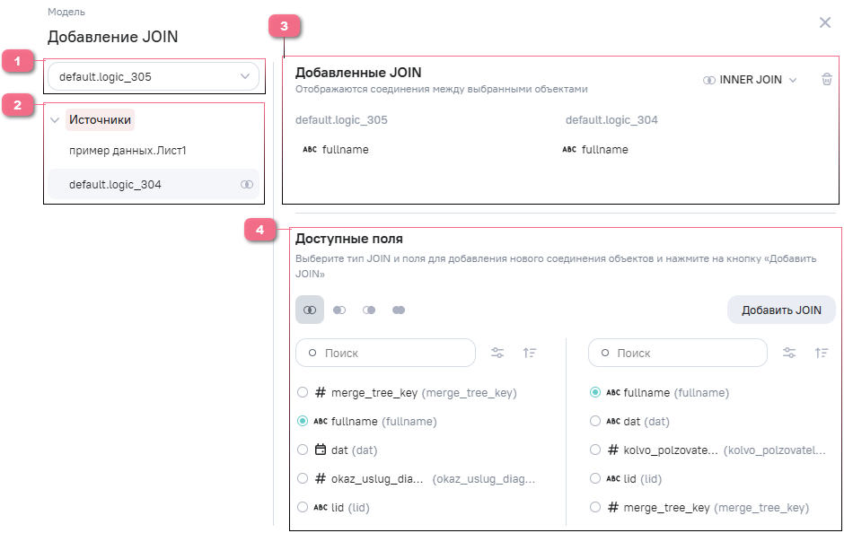This screenshot has height=533, width=844.
Task: Open filter settings for right field list
Action: (789, 353)
